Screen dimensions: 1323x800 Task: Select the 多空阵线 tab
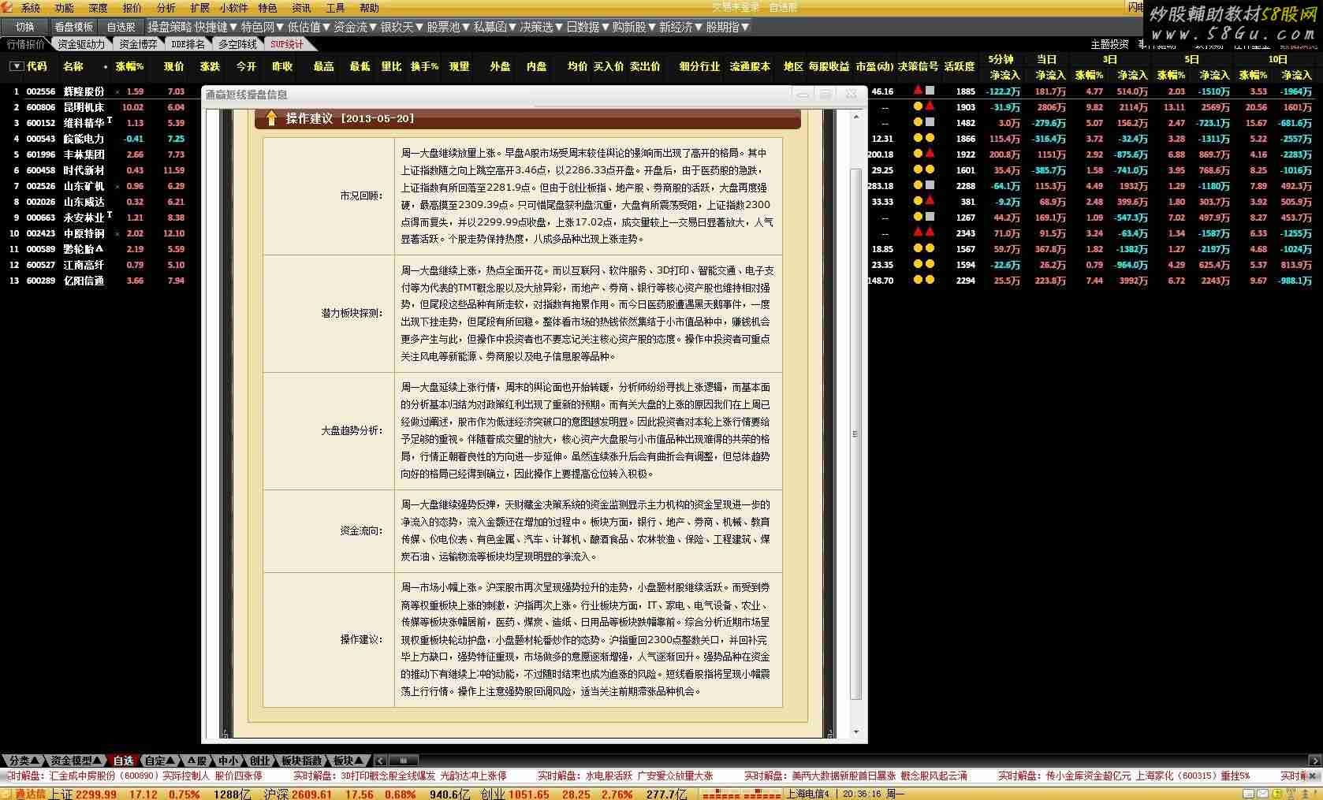point(237,44)
